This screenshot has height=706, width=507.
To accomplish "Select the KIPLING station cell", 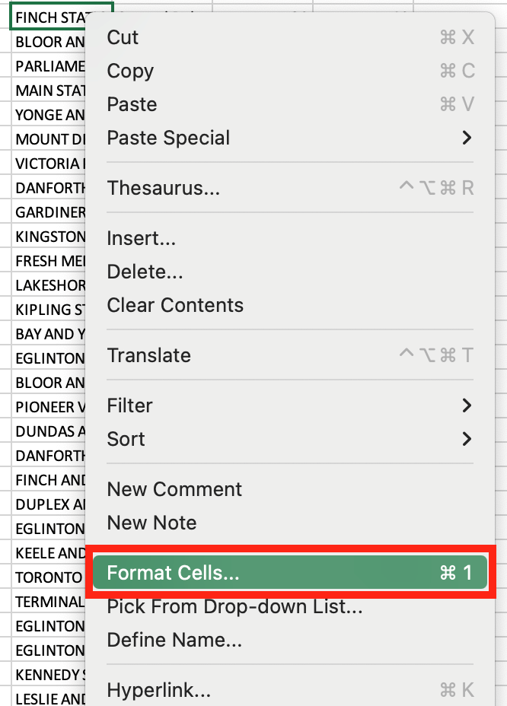I will [47, 310].
